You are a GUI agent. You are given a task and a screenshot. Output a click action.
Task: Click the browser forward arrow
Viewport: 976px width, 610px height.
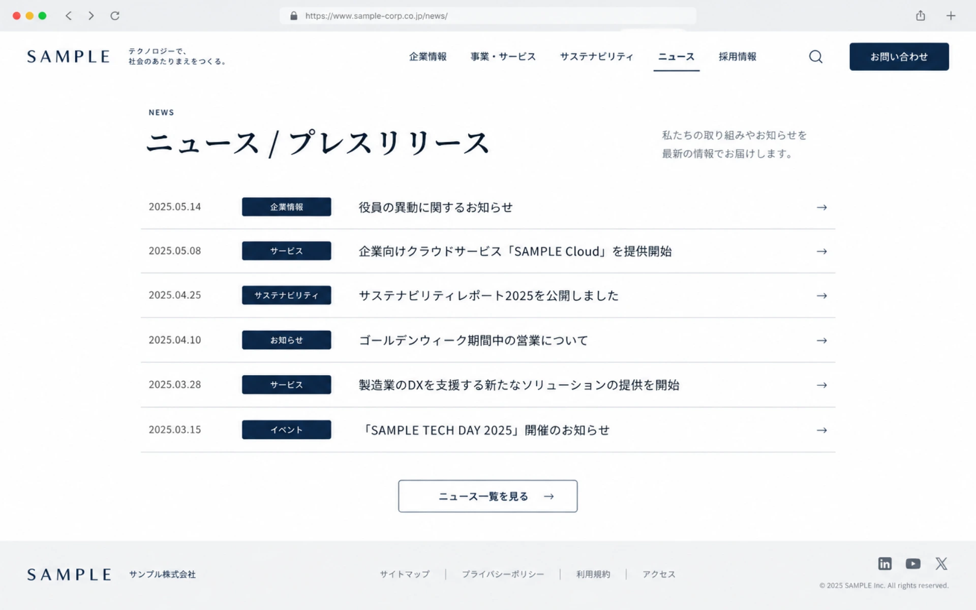coord(91,16)
